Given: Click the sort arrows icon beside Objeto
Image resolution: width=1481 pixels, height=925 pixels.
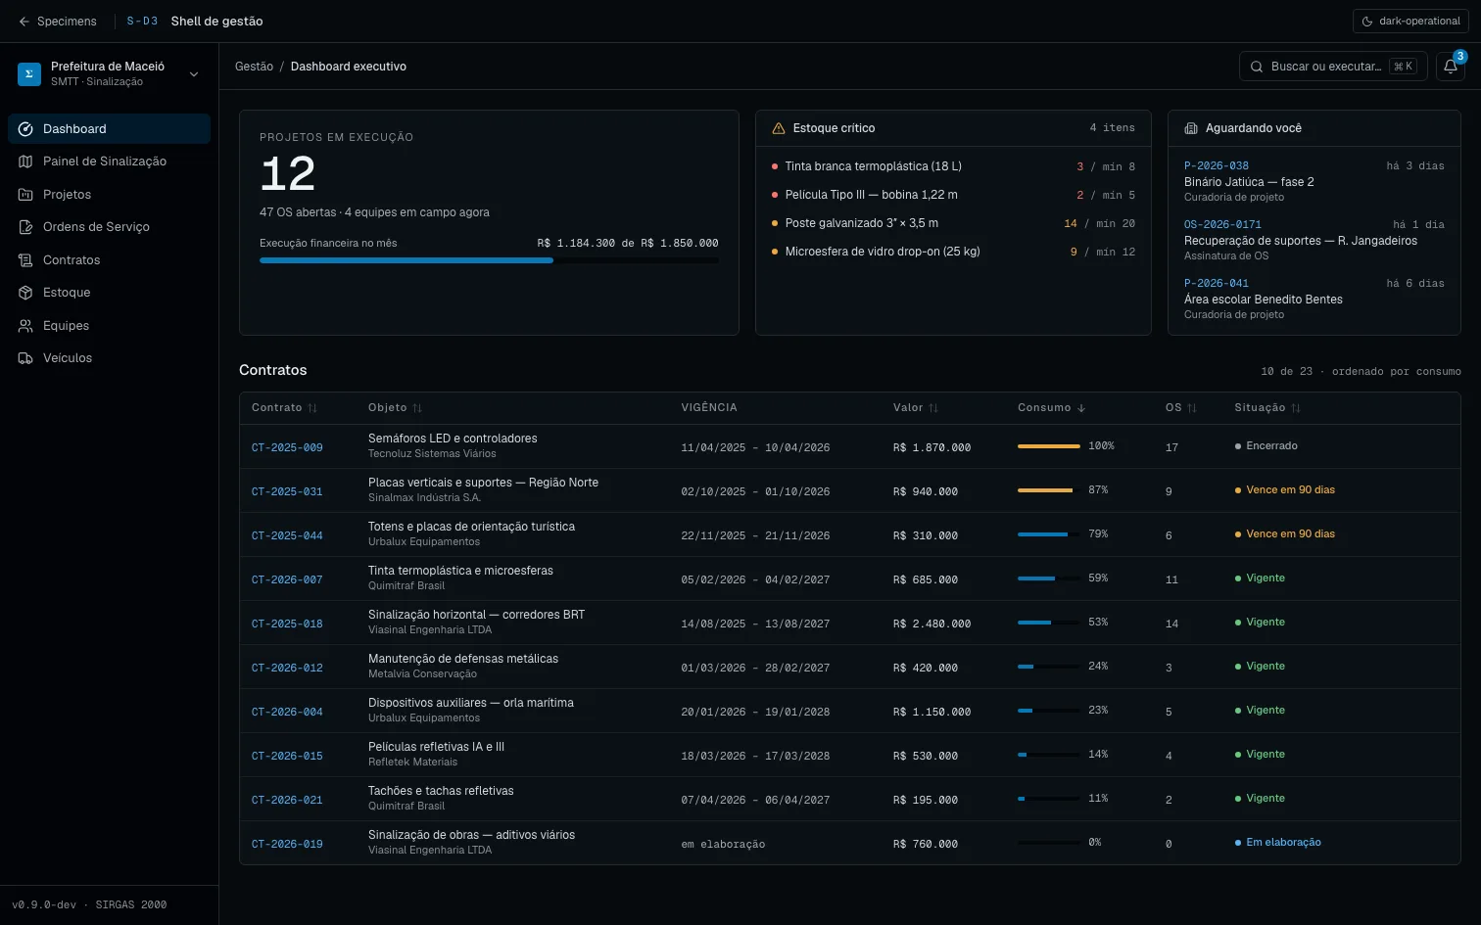Looking at the screenshot, I should coord(417,408).
